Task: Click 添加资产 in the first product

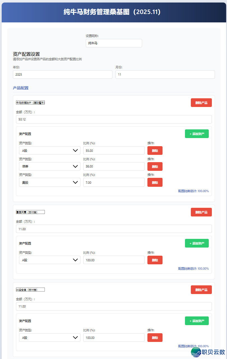Action: click(197, 134)
